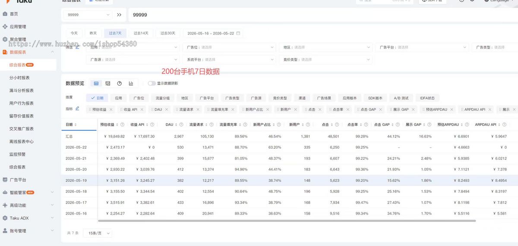This screenshot has height=246, width=518.
Task: Open 交叉推广报表 in sidebar
Action: pyautogui.click(x=22, y=129)
